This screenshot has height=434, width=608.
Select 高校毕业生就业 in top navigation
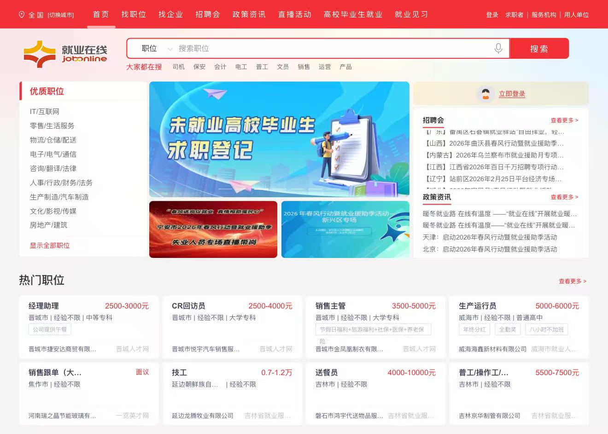click(353, 14)
